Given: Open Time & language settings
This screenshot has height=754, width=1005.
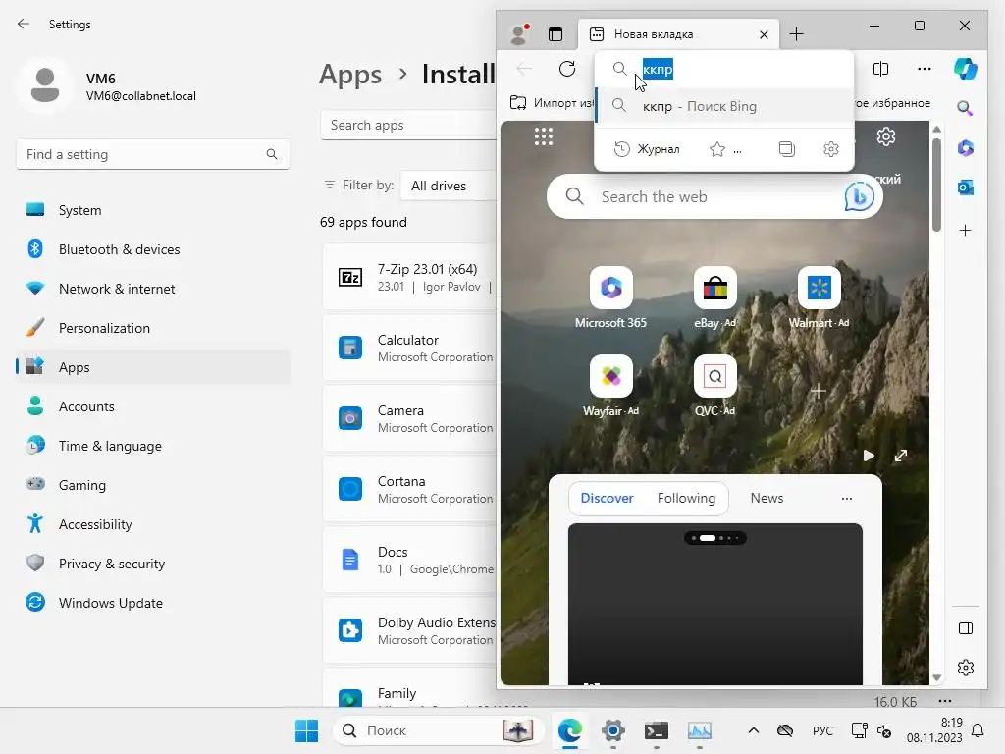Looking at the screenshot, I should pos(152,446).
